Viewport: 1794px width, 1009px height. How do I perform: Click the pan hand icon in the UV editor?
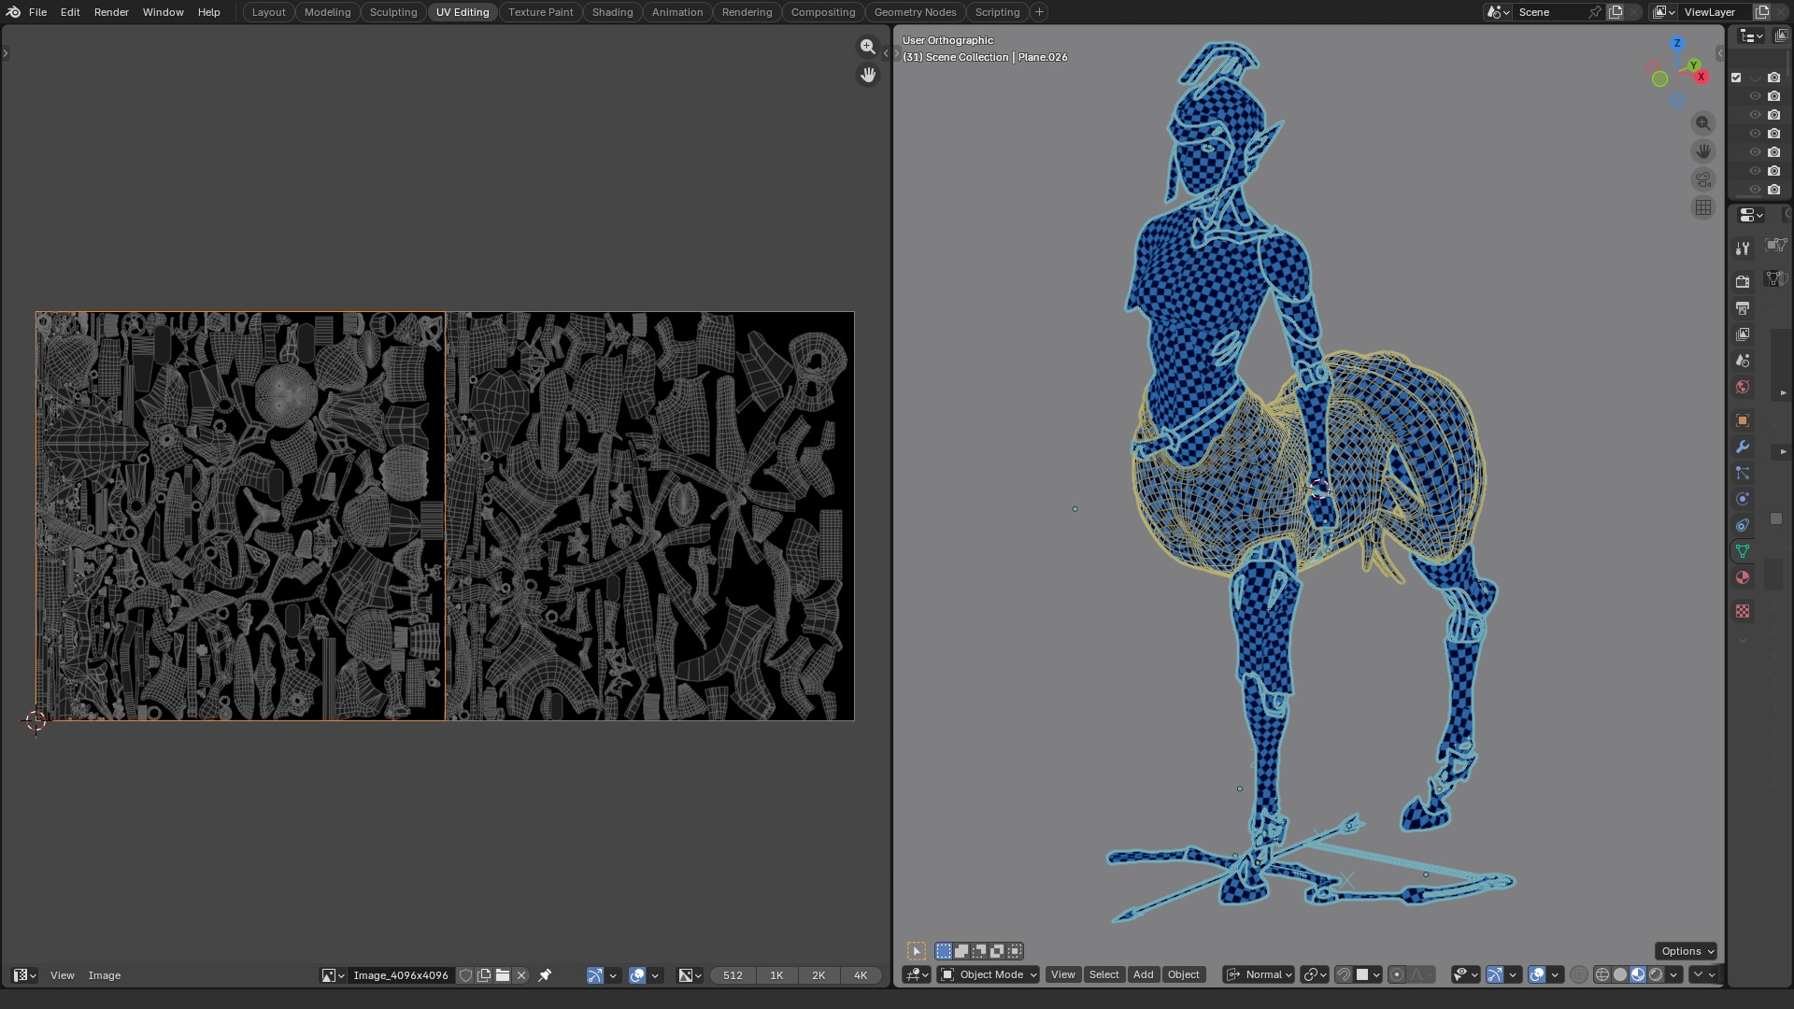[868, 75]
